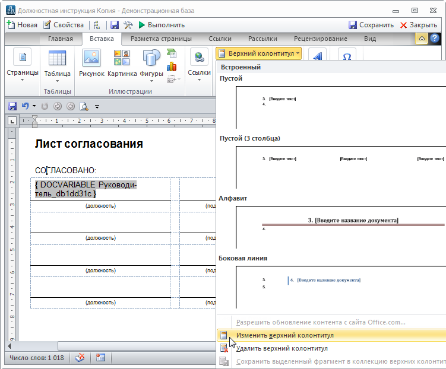Click the Верхний колонтитул dropdown button

point(258,53)
